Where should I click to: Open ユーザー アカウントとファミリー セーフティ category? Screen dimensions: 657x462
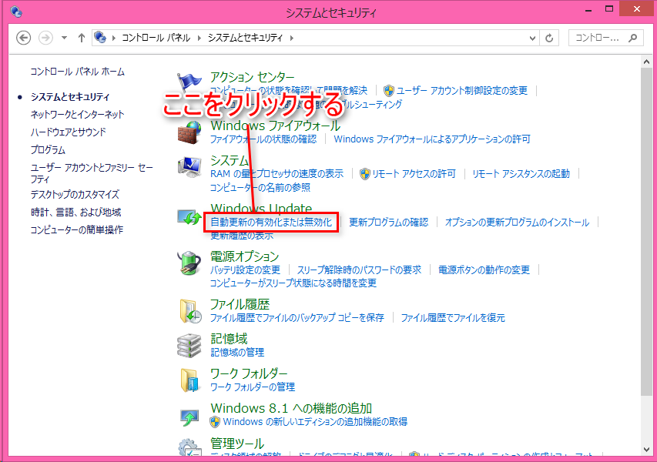coord(92,173)
